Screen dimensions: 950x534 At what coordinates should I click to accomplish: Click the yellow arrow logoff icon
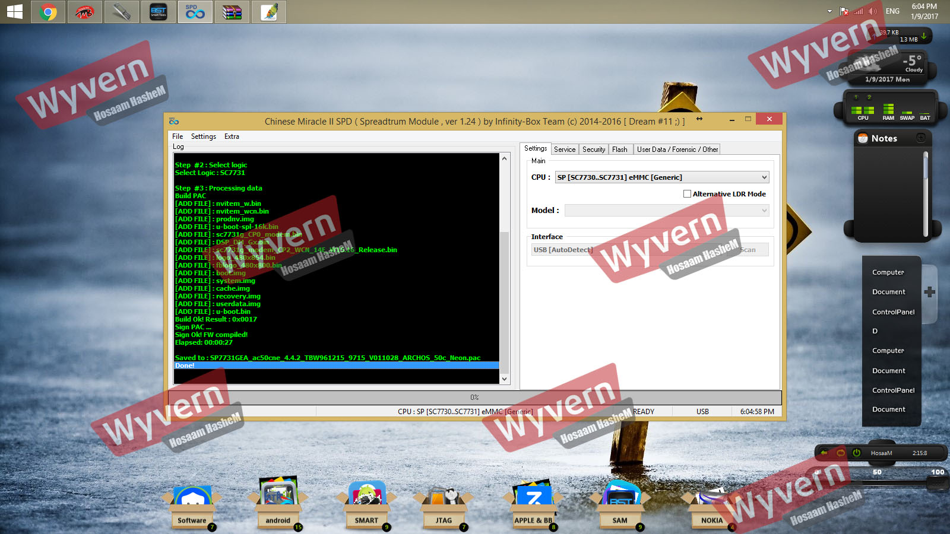pos(825,453)
